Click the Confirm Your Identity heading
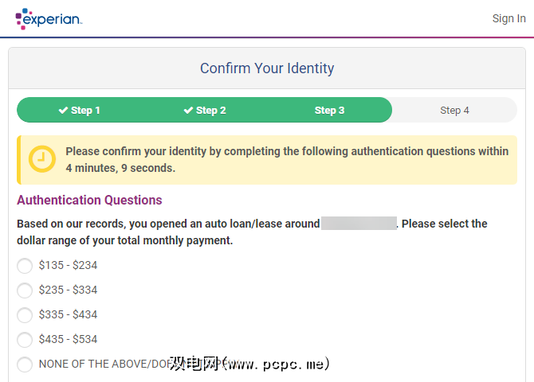 point(267,68)
